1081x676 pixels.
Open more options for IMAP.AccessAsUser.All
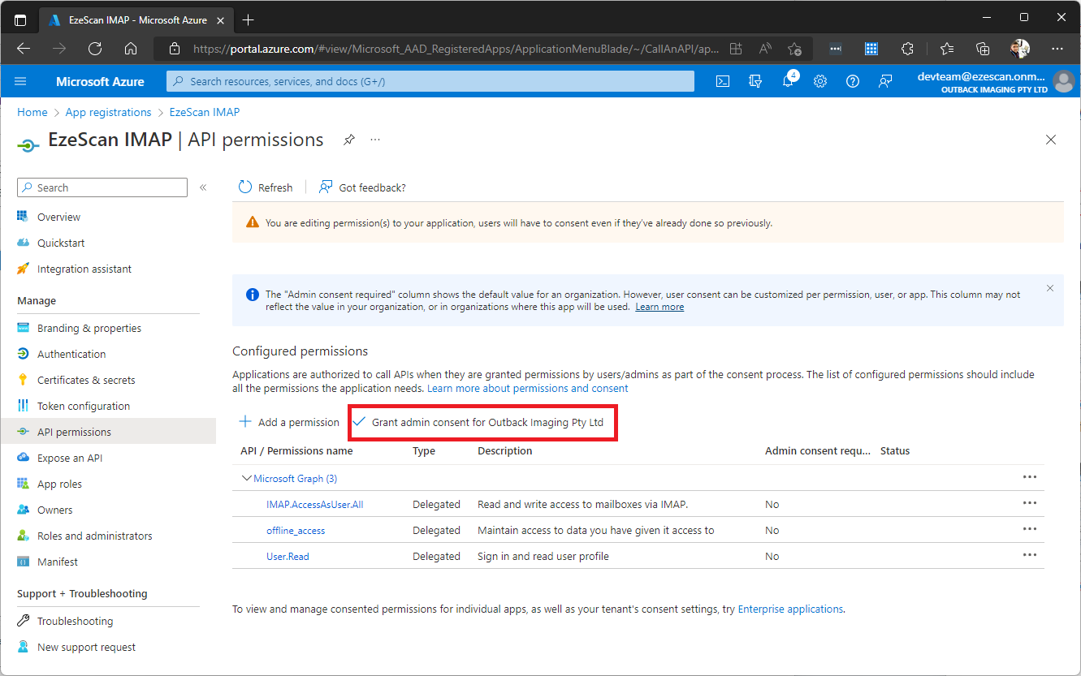click(1030, 503)
